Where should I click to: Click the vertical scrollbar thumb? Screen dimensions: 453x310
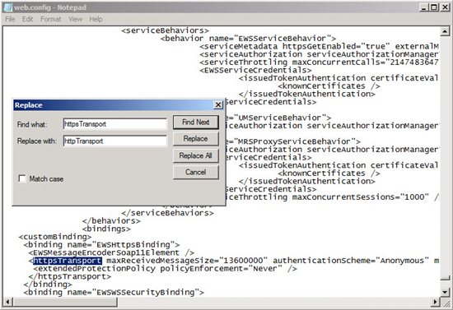tap(445, 278)
